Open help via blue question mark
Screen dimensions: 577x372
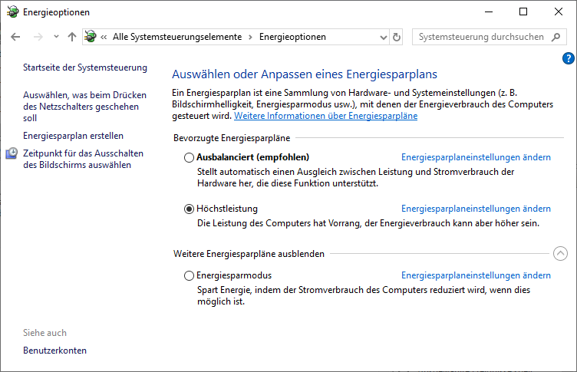click(569, 58)
